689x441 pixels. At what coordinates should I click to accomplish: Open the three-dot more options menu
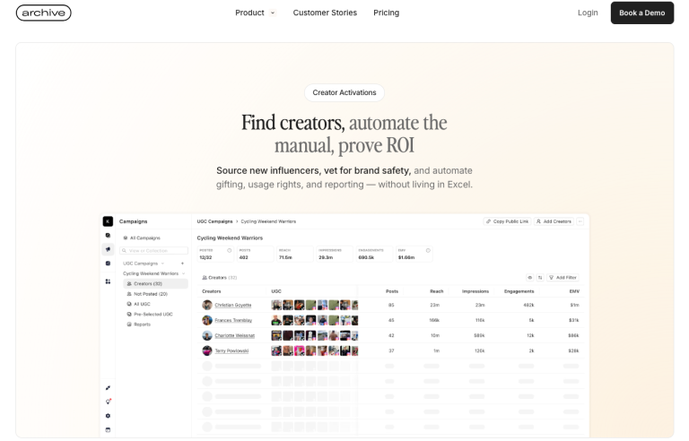coord(580,221)
